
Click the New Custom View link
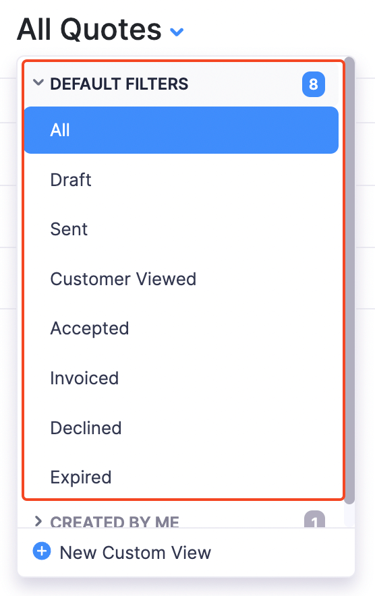click(136, 553)
